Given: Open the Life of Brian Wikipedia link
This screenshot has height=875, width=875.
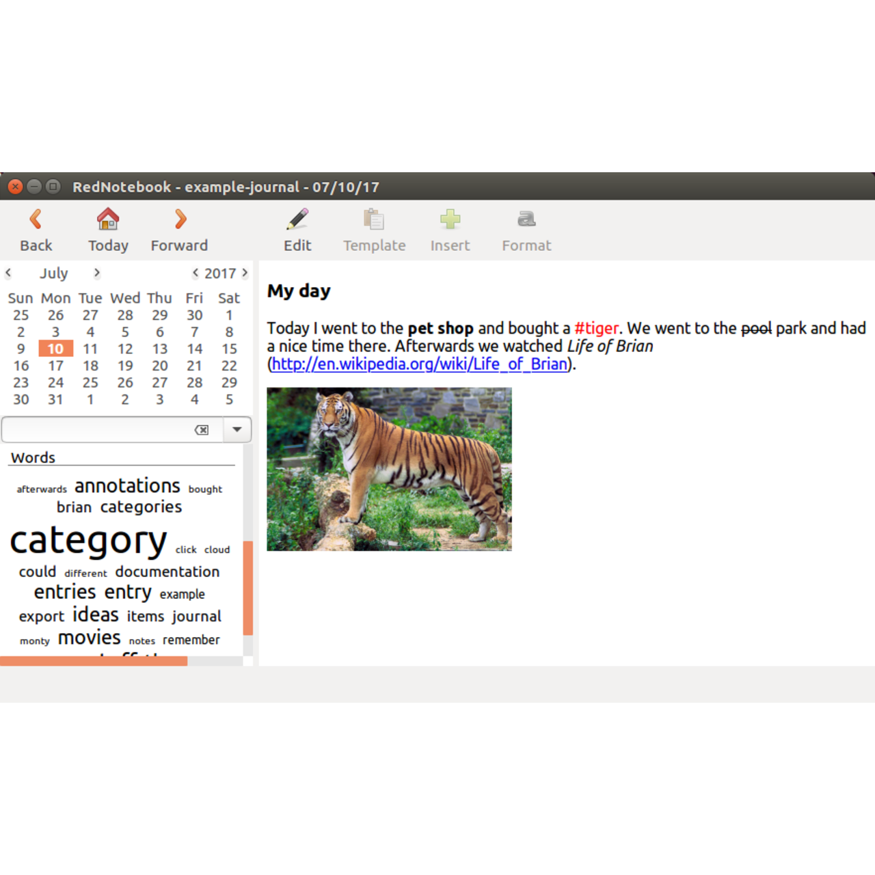Looking at the screenshot, I should [418, 364].
